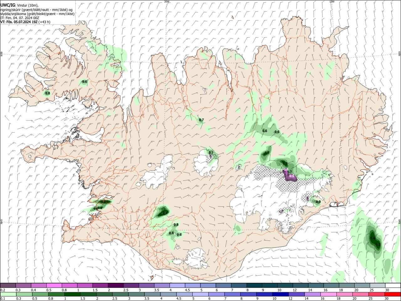Click the 0.1 label on the rain legend row

[3, 299]
